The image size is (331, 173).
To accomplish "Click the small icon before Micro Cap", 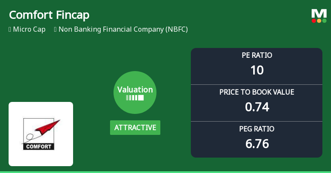I will click(x=10, y=30).
